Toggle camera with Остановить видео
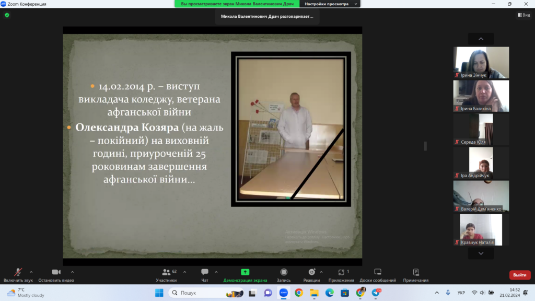This screenshot has width=535, height=301. pos(56,272)
